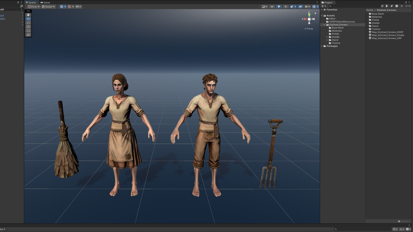The width and height of the screenshot is (413, 232).
Task: Toggle scene gizmos display
Action: [314, 7]
